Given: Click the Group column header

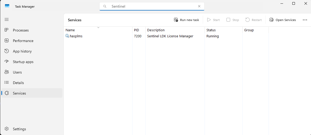Looking at the screenshot, I should pyautogui.click(x=249, y=30).
